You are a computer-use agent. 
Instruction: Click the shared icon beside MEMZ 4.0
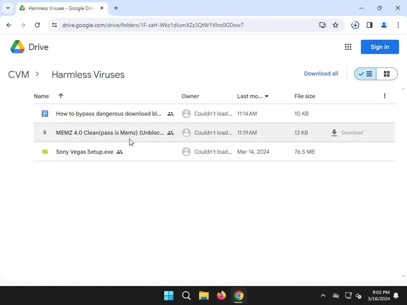tap(171, 133)
